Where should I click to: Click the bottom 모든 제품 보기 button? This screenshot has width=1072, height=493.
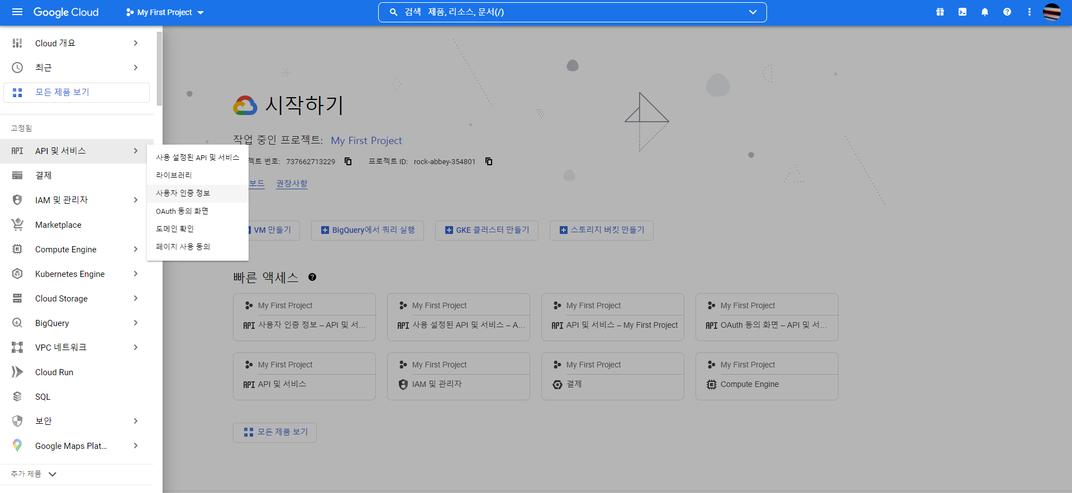(x=275, y=432)
